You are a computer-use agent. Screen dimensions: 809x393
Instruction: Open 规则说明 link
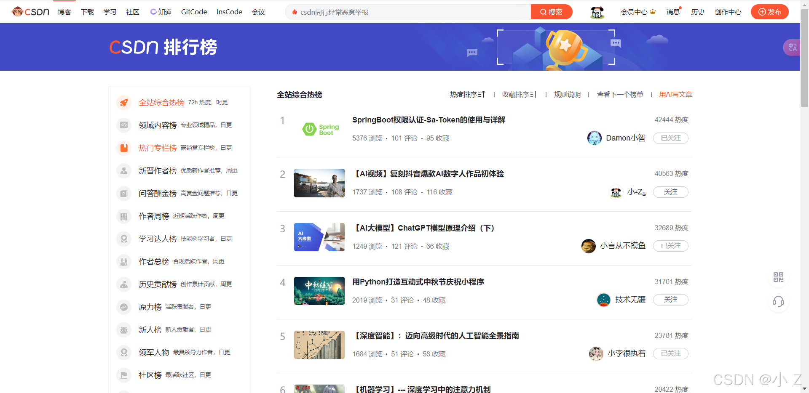point(567,95)
